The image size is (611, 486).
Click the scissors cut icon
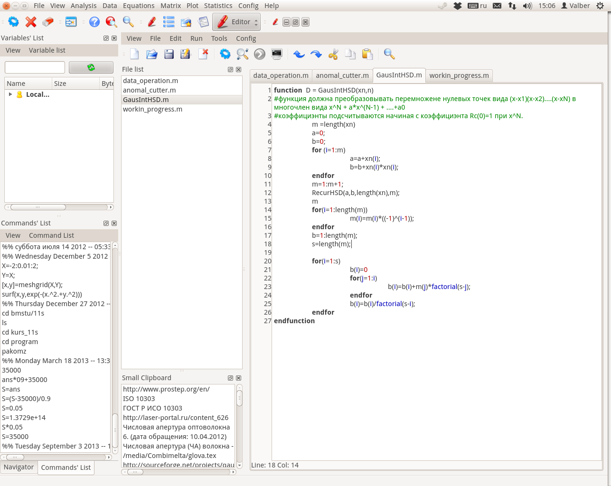[x=333, y=54]
